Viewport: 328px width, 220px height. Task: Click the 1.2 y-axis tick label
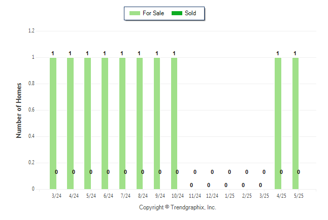click(x=31, y=31)
